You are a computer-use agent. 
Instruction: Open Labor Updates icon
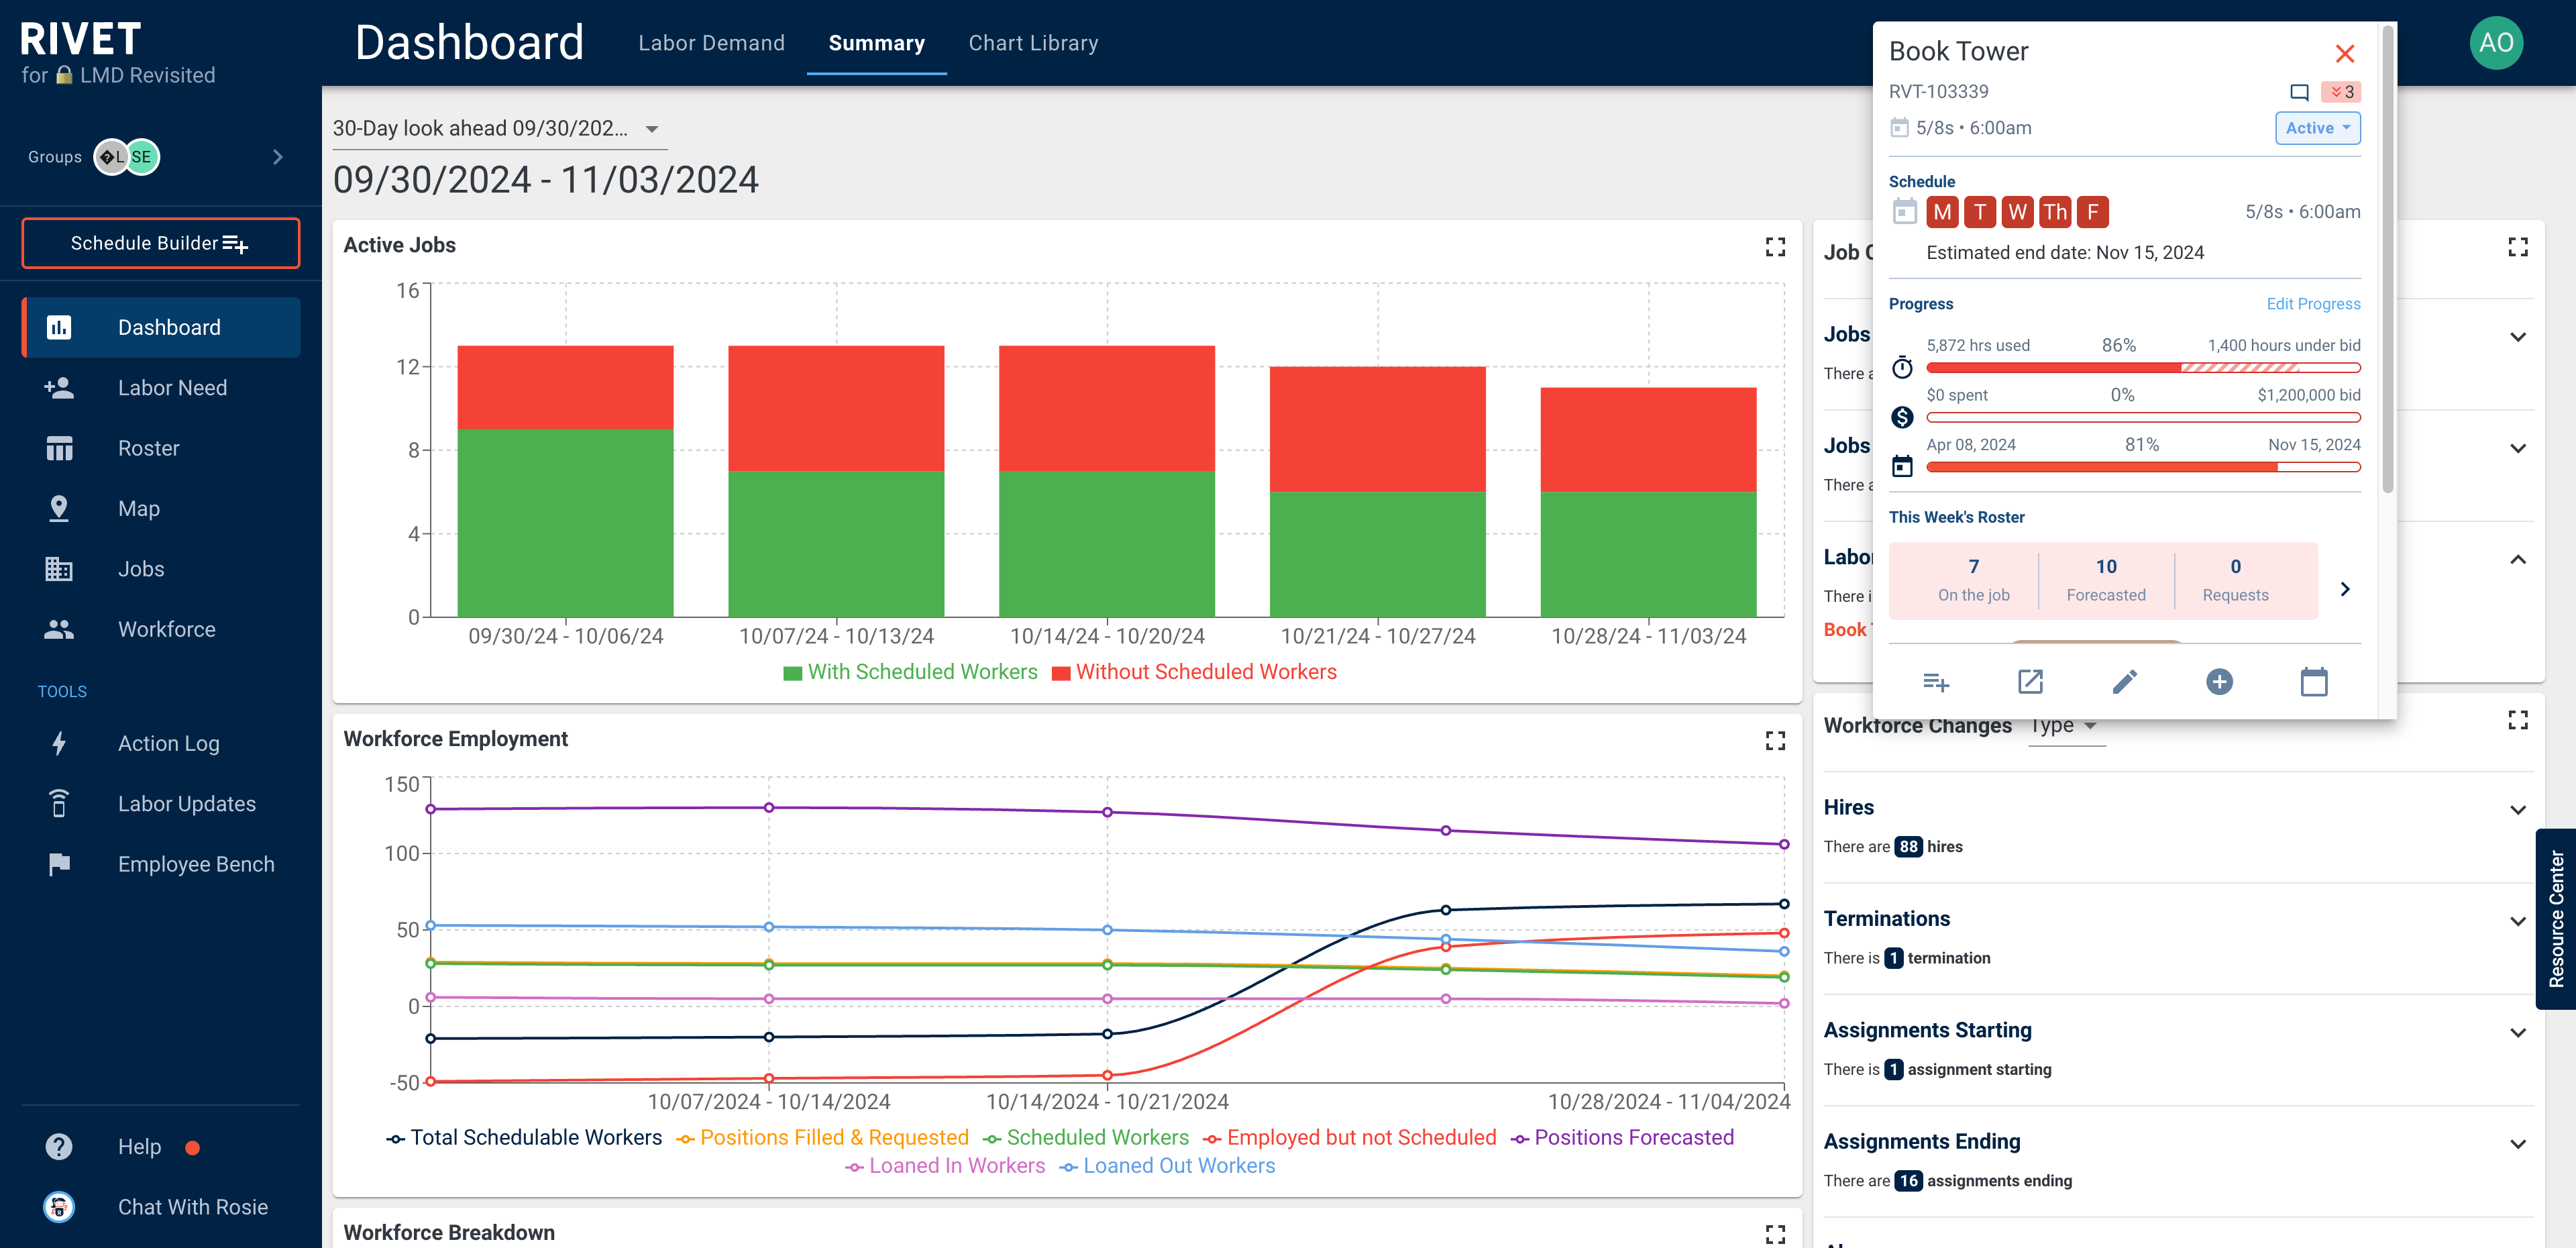point(59,803)
